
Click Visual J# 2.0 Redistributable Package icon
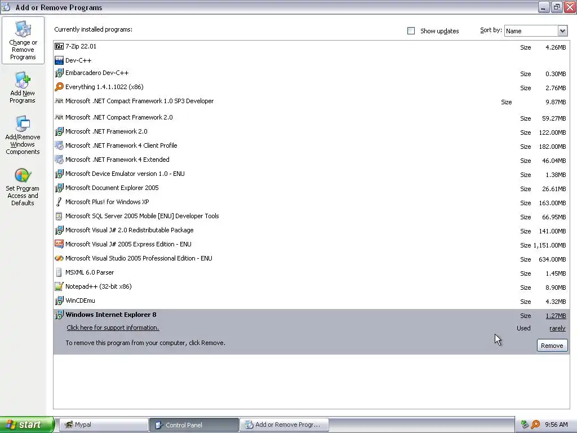[x=59, y=230]
